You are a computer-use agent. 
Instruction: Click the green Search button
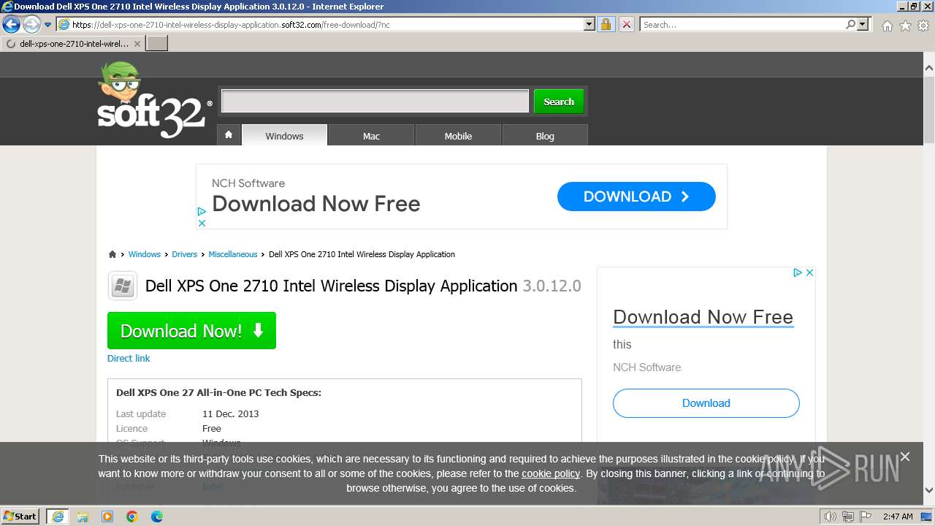(559, 102)
